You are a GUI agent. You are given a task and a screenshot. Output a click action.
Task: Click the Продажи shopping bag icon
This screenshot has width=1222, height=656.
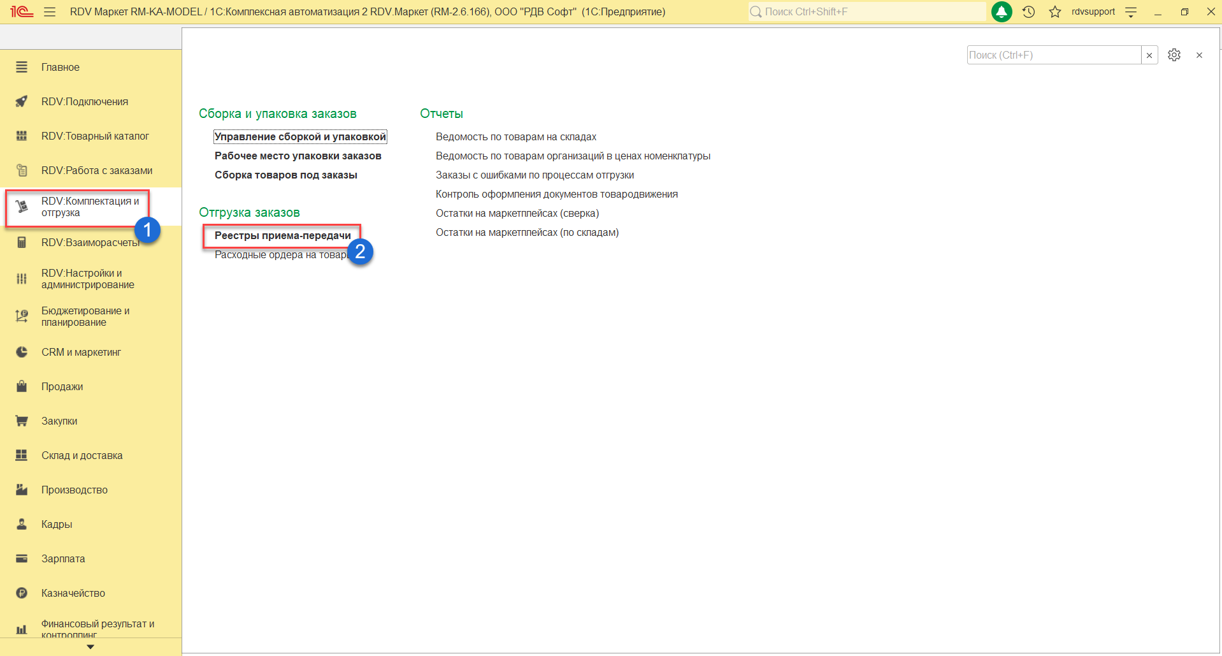click(22, 386)
